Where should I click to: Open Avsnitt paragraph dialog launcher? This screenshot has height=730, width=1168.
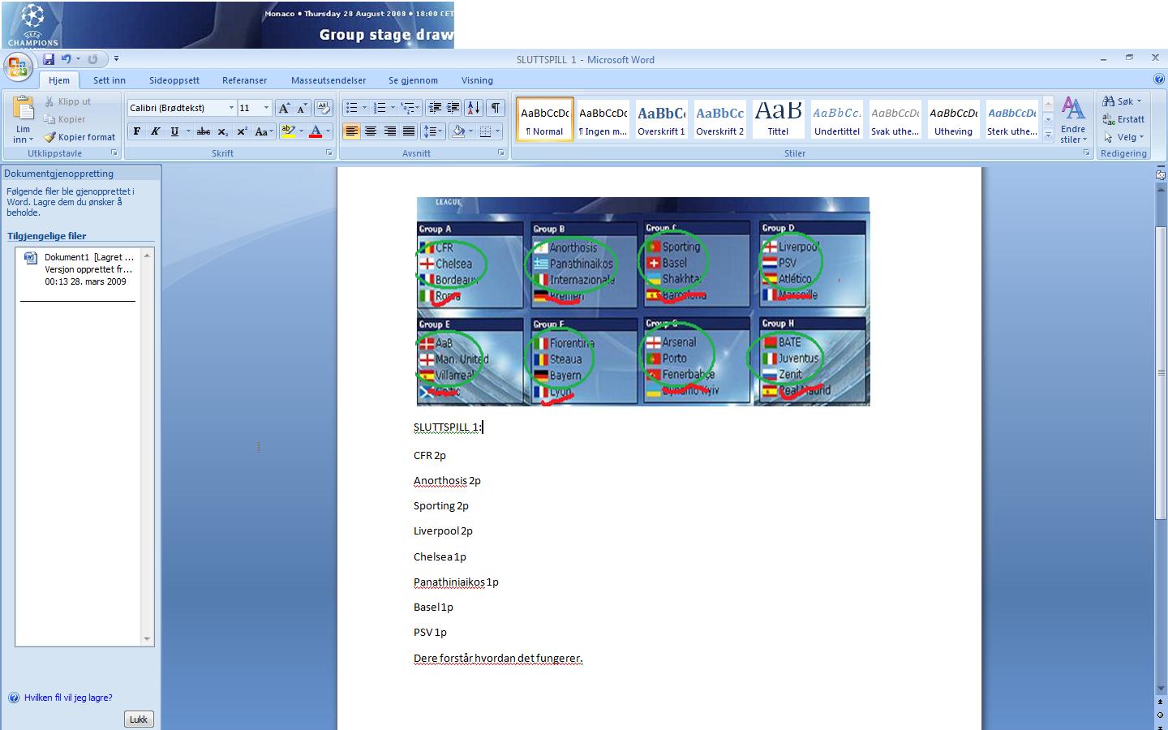tap(500, 152)
